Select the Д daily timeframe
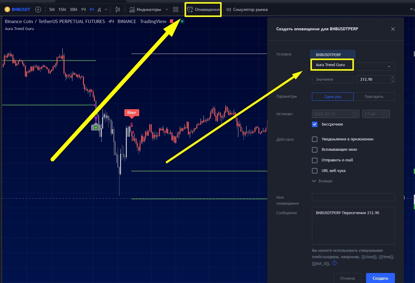 tap(99, 9)
